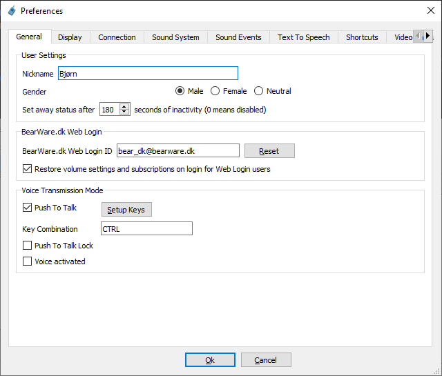
Task: Turn on Voice activated option
Action: pos(28,261)
